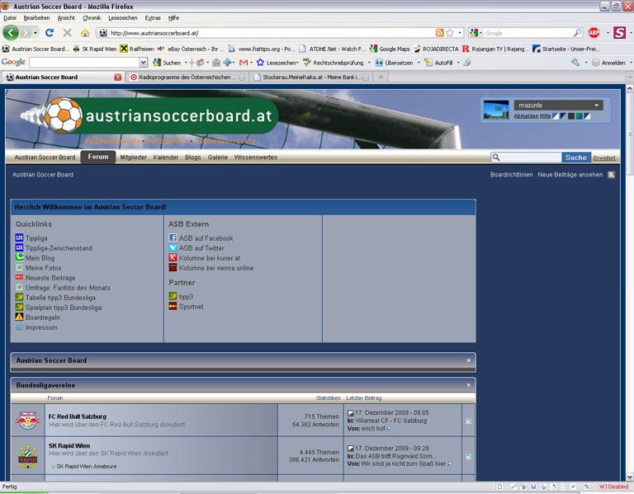Open the Chronik menu

tap(92, 18)
